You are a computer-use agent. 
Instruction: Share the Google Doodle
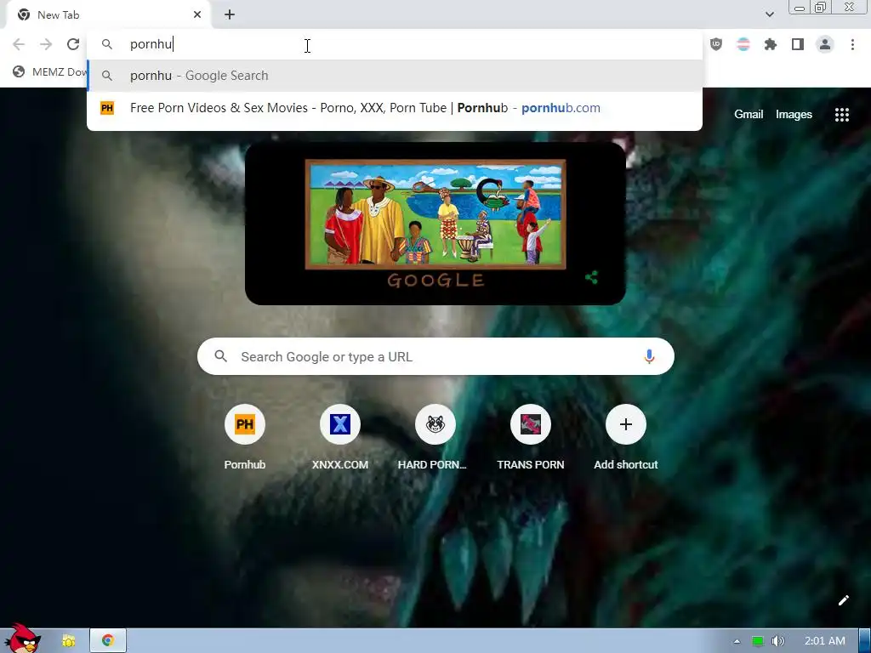592,277
